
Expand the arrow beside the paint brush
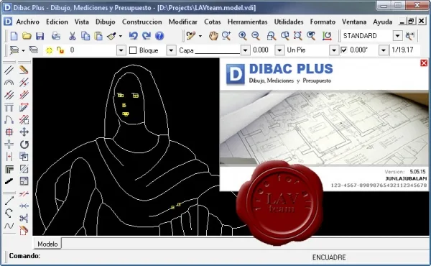pyautogui.click(x=121, y=36)
